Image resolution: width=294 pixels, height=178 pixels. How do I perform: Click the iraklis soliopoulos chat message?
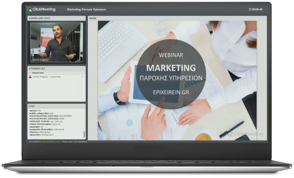pos(41,113)
